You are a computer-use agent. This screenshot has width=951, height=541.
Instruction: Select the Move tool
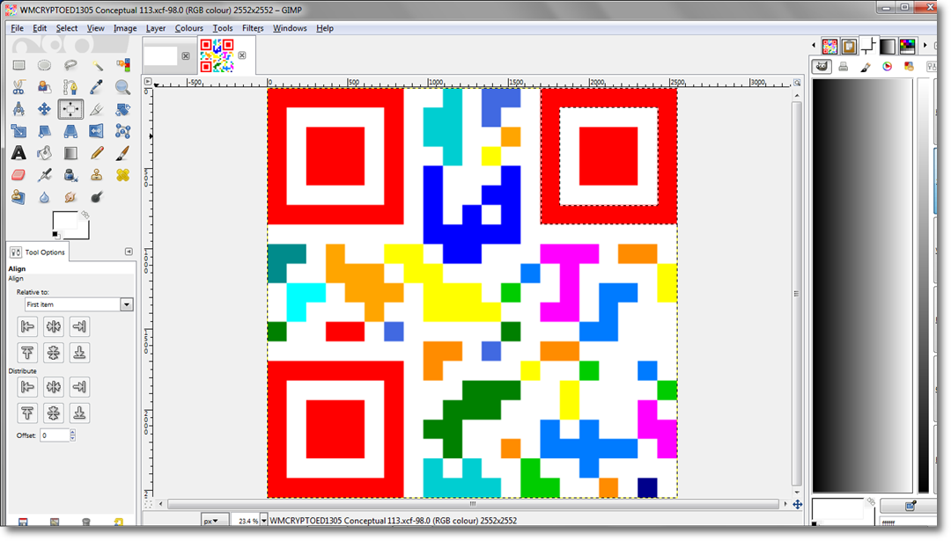tap(44, 109)
